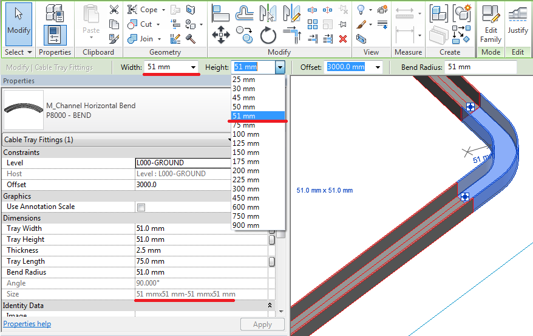Choose 25 mm from Height list
Screen dimensions: 533x336
(x=258, y=79)
